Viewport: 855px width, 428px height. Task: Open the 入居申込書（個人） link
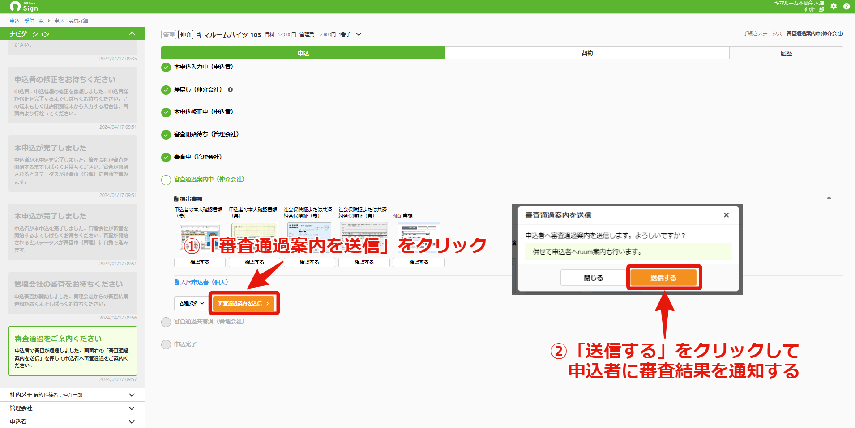click(x=201, y=282)
